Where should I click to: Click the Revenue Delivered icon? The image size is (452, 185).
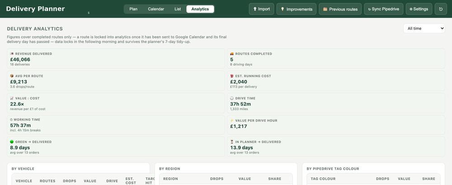click(x=12, y=54)
